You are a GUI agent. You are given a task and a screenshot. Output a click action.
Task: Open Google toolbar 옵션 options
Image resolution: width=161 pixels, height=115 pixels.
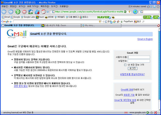pos(137,21)
